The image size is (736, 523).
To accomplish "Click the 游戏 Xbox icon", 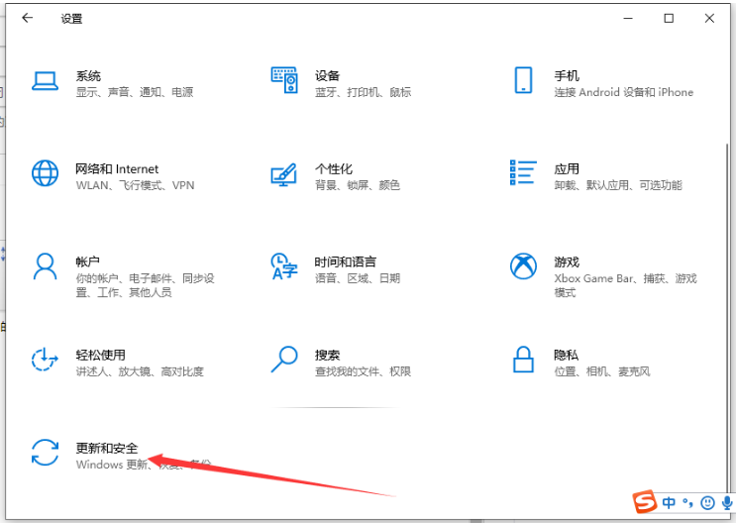I will coord(523,266).
